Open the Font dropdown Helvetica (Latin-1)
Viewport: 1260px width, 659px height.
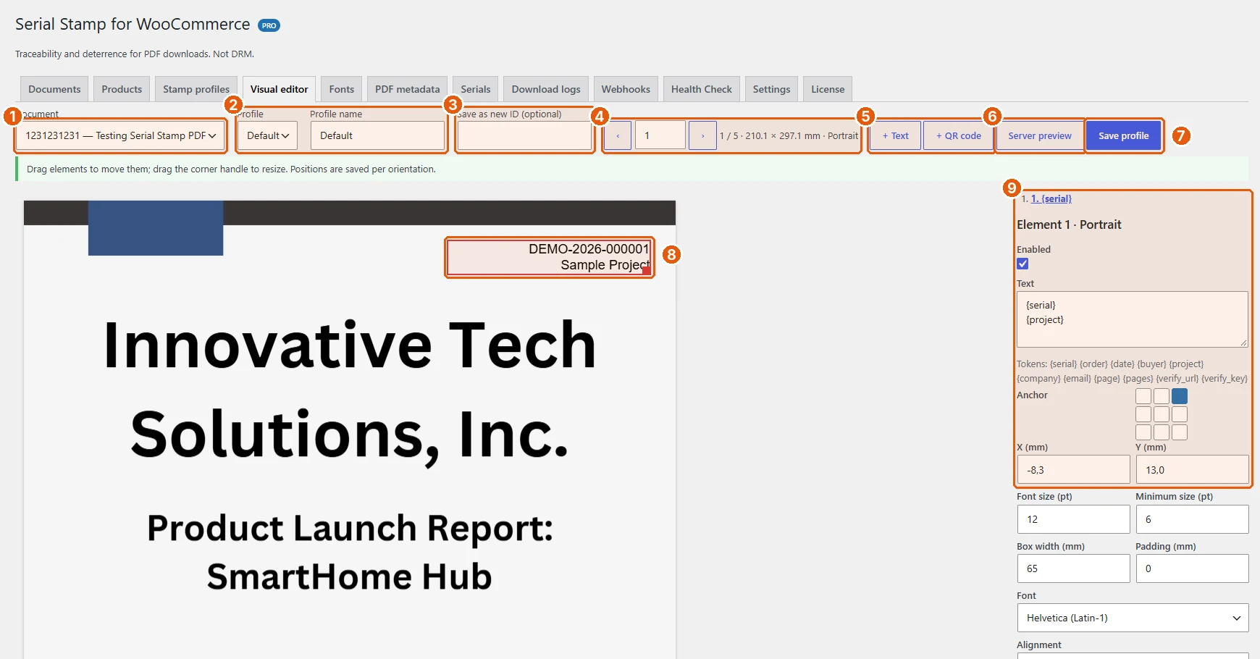[x=1133, y=618]
